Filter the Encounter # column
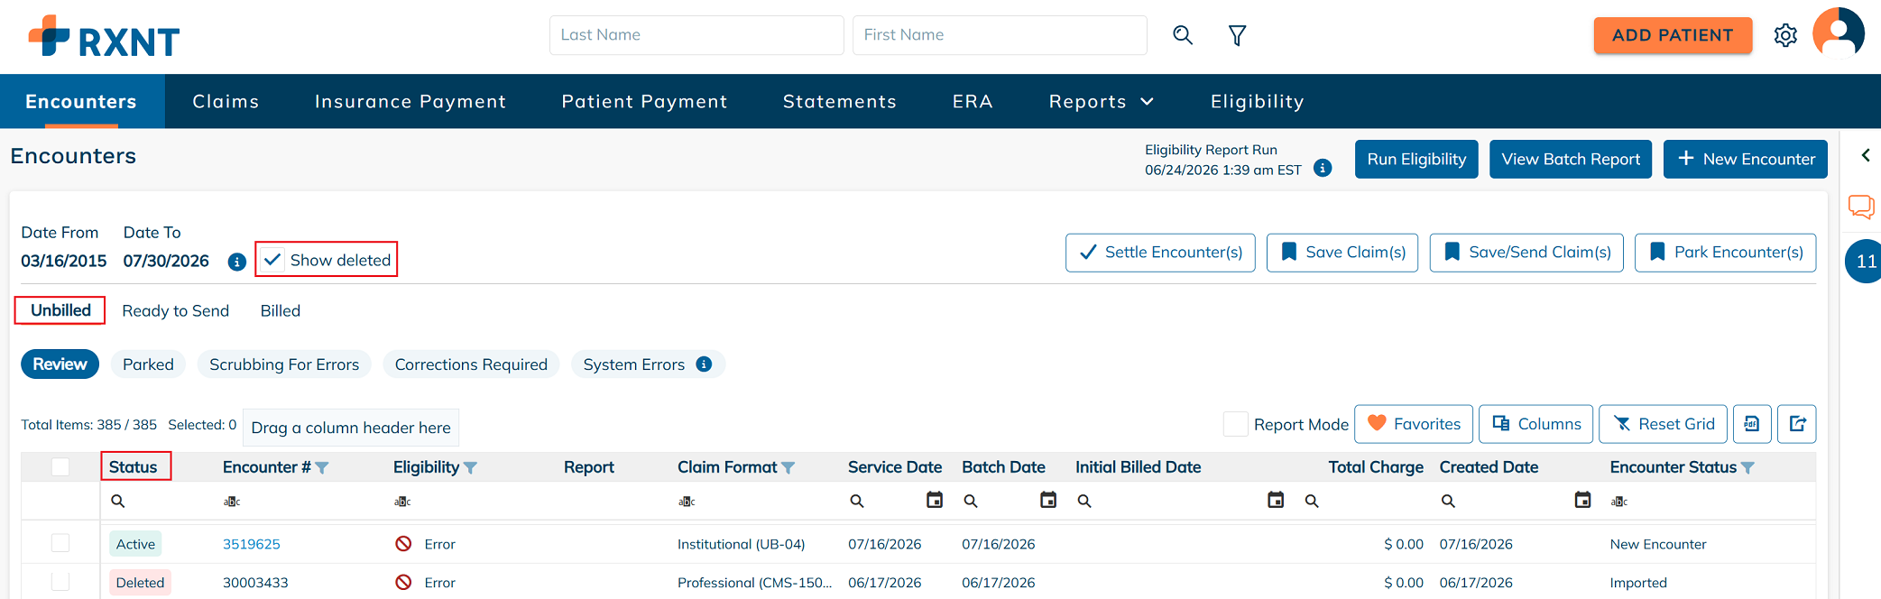The image size is (1881, 599). [x=322, y=467]
